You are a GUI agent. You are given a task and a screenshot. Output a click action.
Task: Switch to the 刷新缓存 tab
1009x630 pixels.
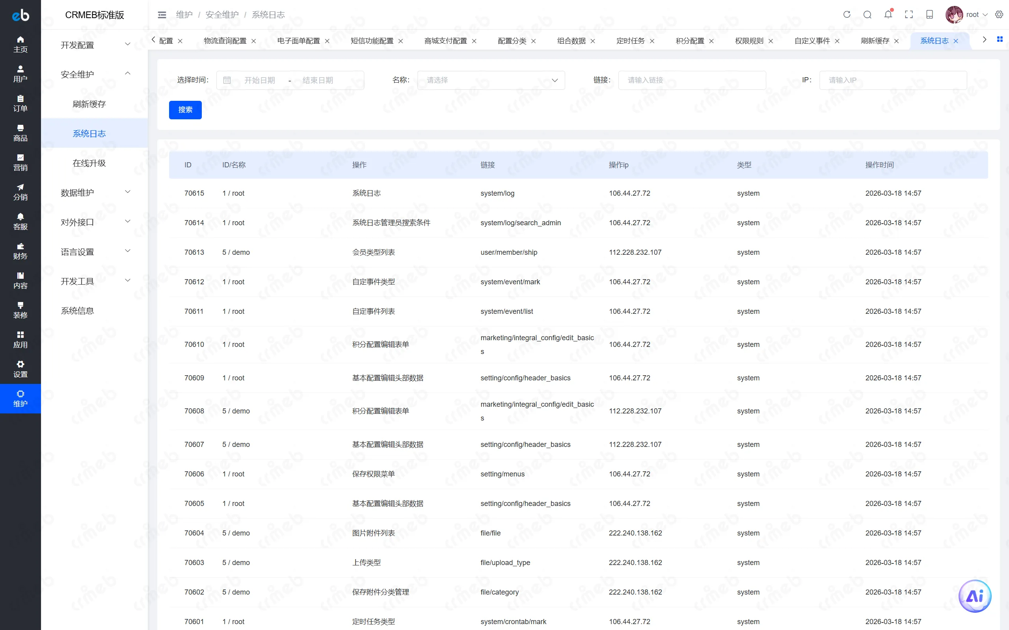875,41
